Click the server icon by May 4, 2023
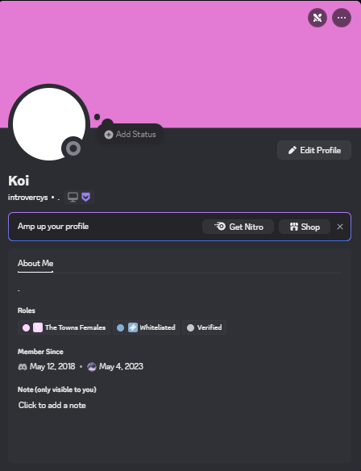Viewport: 361px width, 471px height. [92, 367]
